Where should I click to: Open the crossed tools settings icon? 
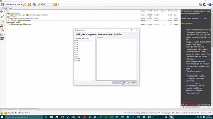(24, 4)
